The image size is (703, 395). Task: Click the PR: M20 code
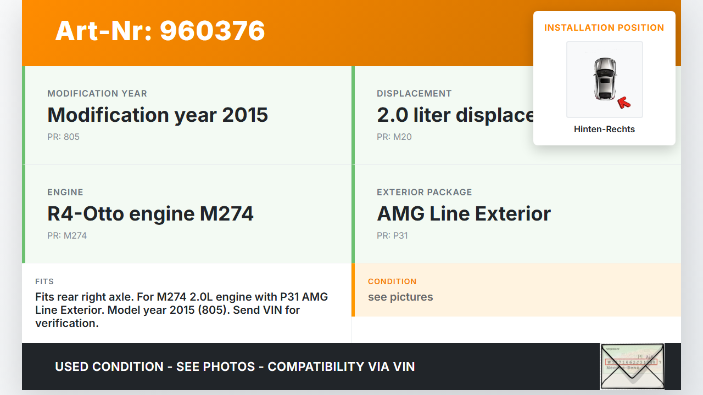pyautogui.click(x=394, y=137)
